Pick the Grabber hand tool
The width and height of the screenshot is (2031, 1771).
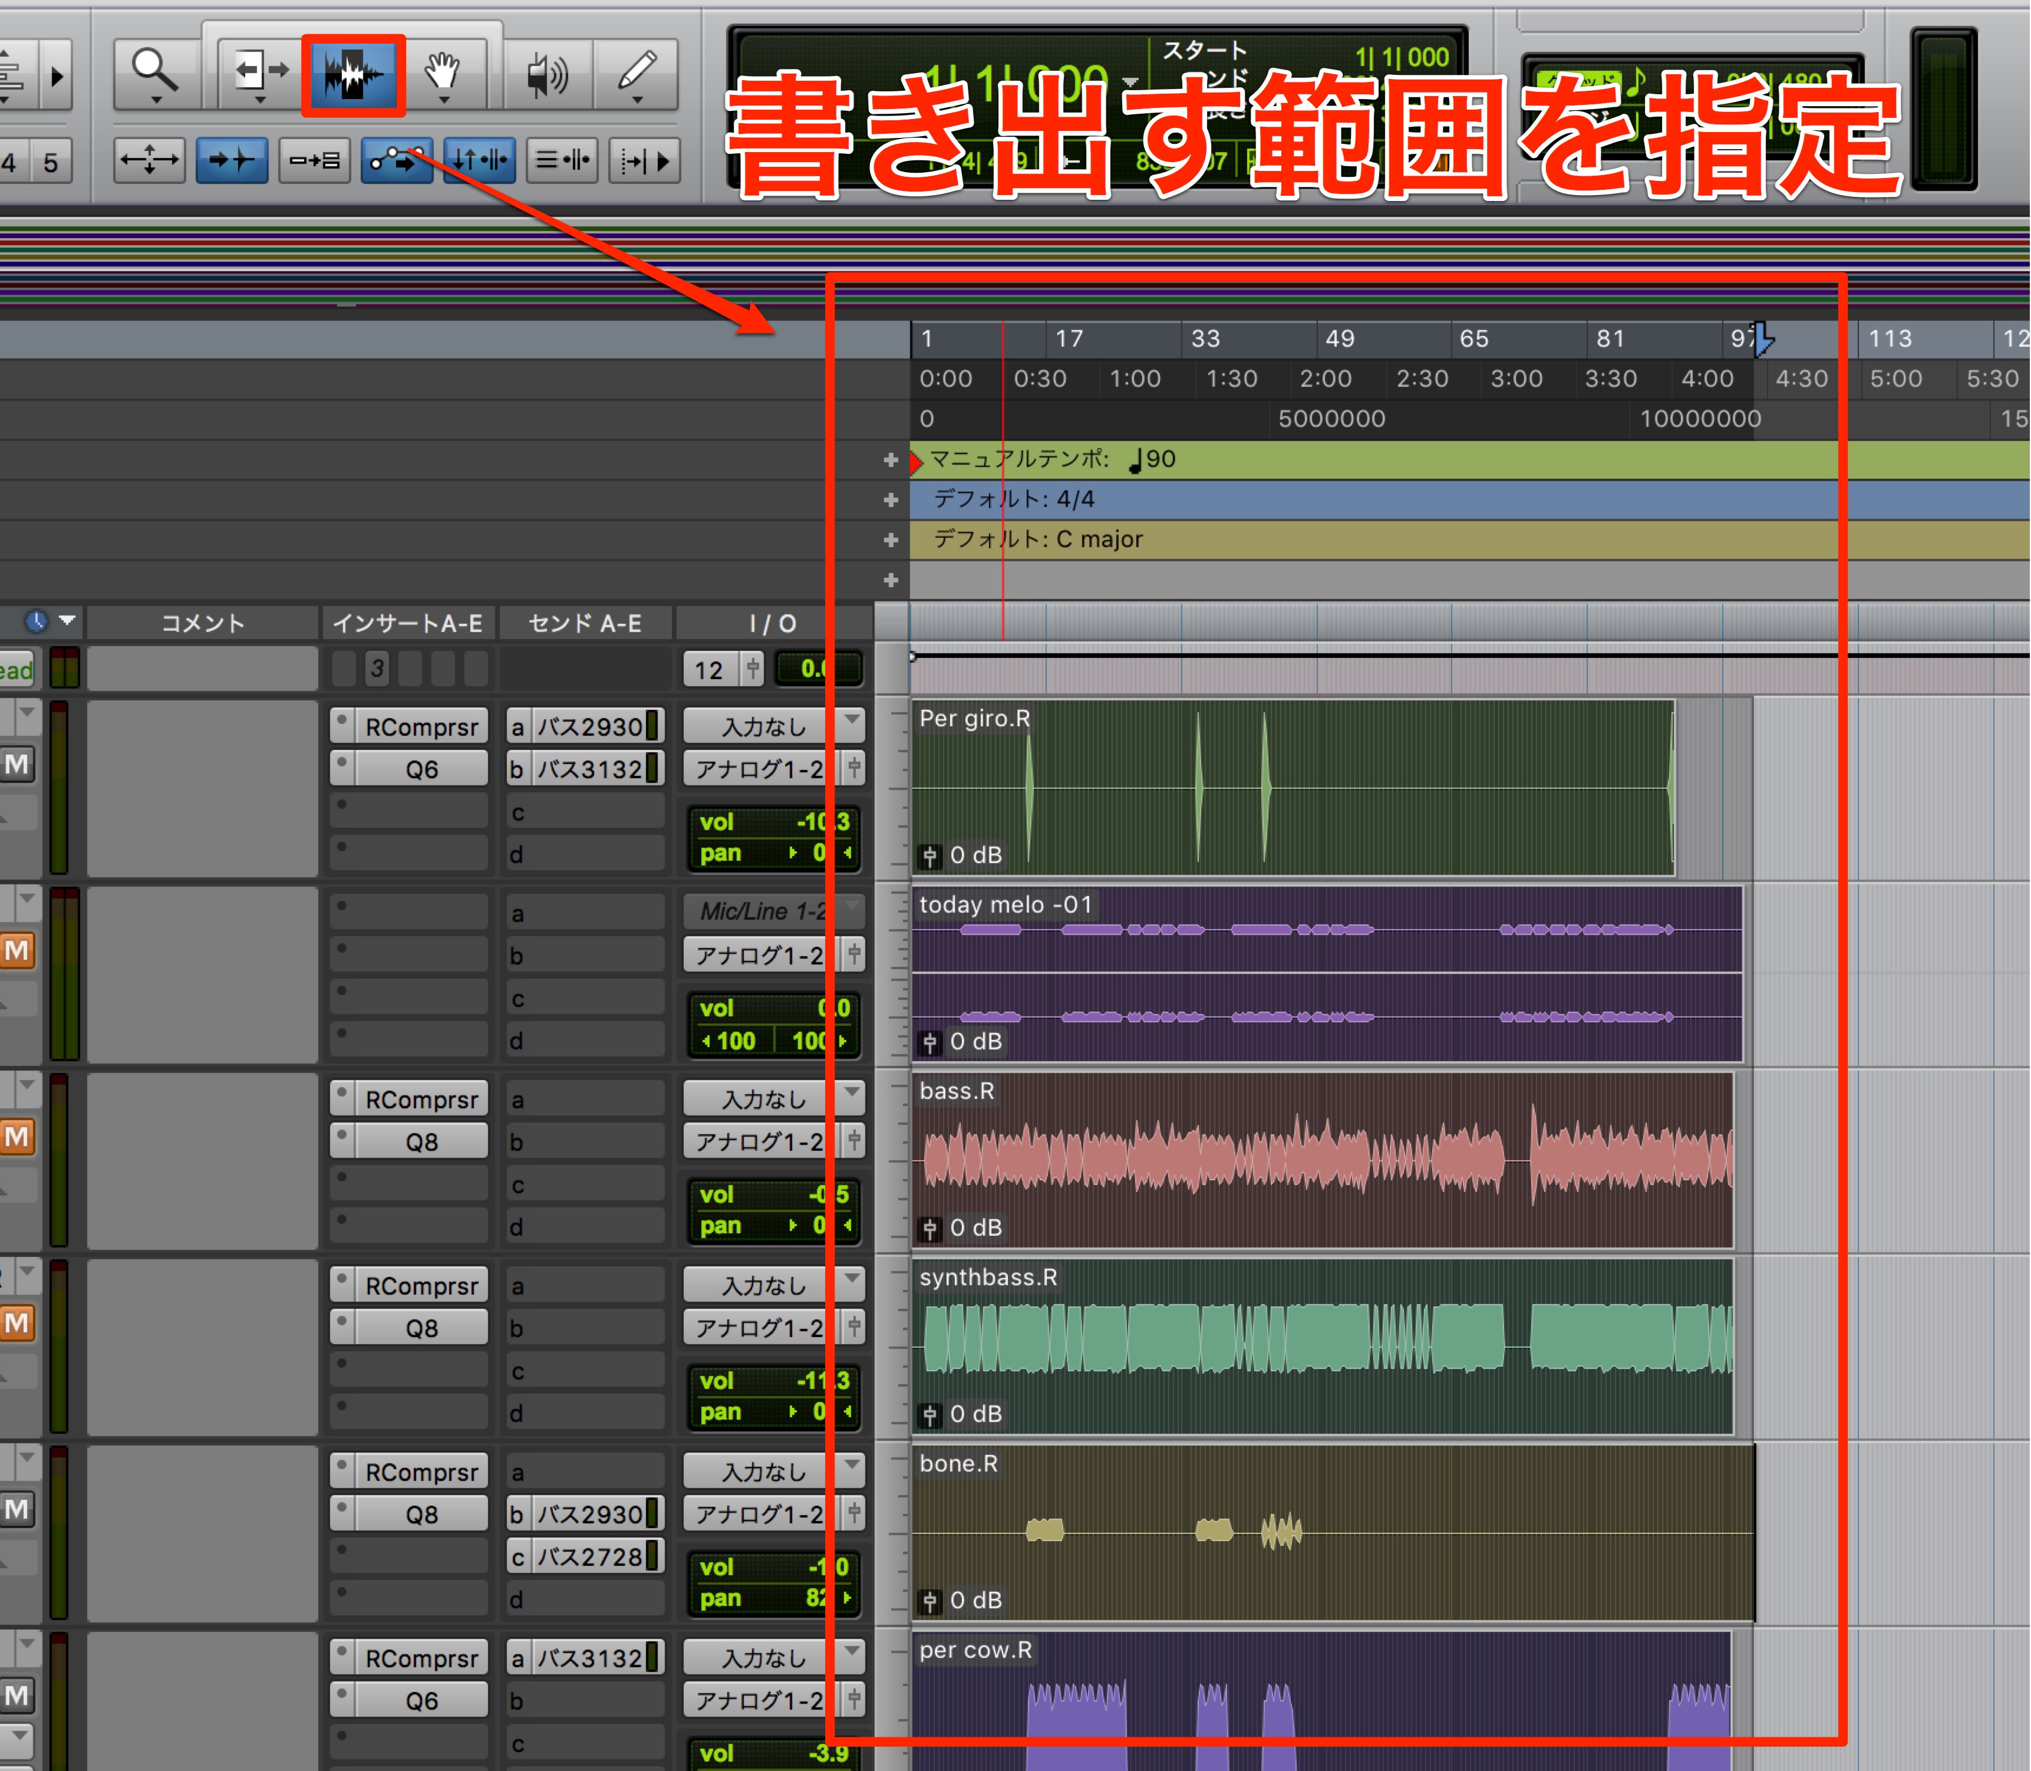click(444, 73)
